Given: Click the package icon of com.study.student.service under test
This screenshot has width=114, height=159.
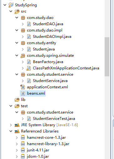Looking at the screenshot, I should click(x=23, y=112).
